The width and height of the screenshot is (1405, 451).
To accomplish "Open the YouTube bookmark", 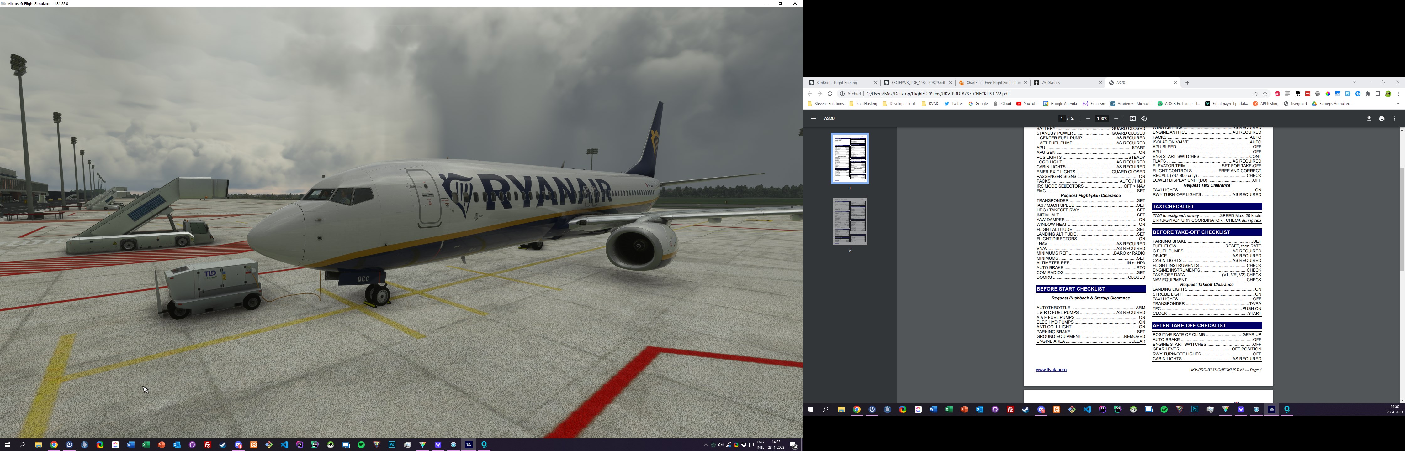I will tap(1027, 103).
